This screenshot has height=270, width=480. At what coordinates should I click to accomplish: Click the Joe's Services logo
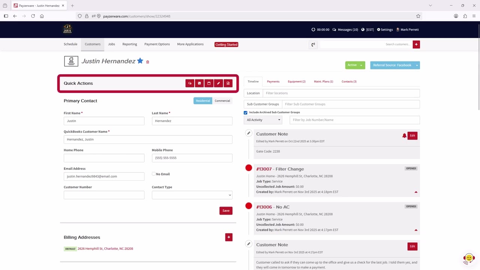(x=67, y=29)
